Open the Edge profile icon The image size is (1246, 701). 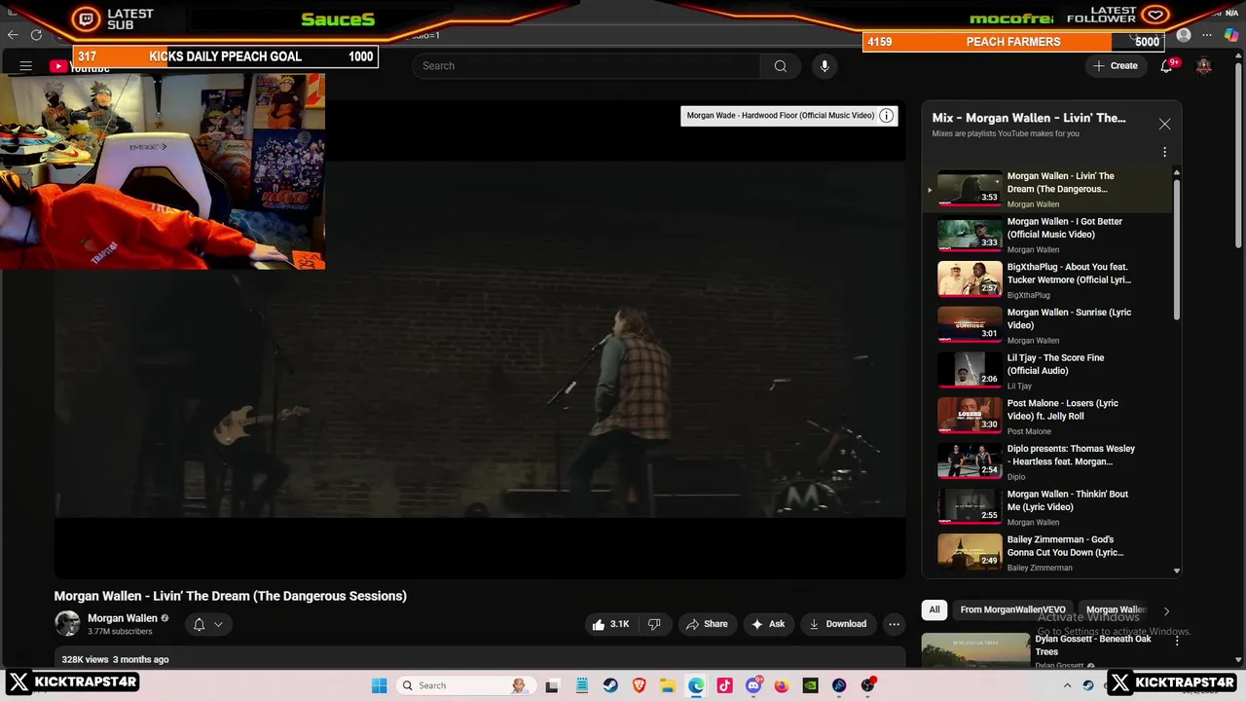1184,35
